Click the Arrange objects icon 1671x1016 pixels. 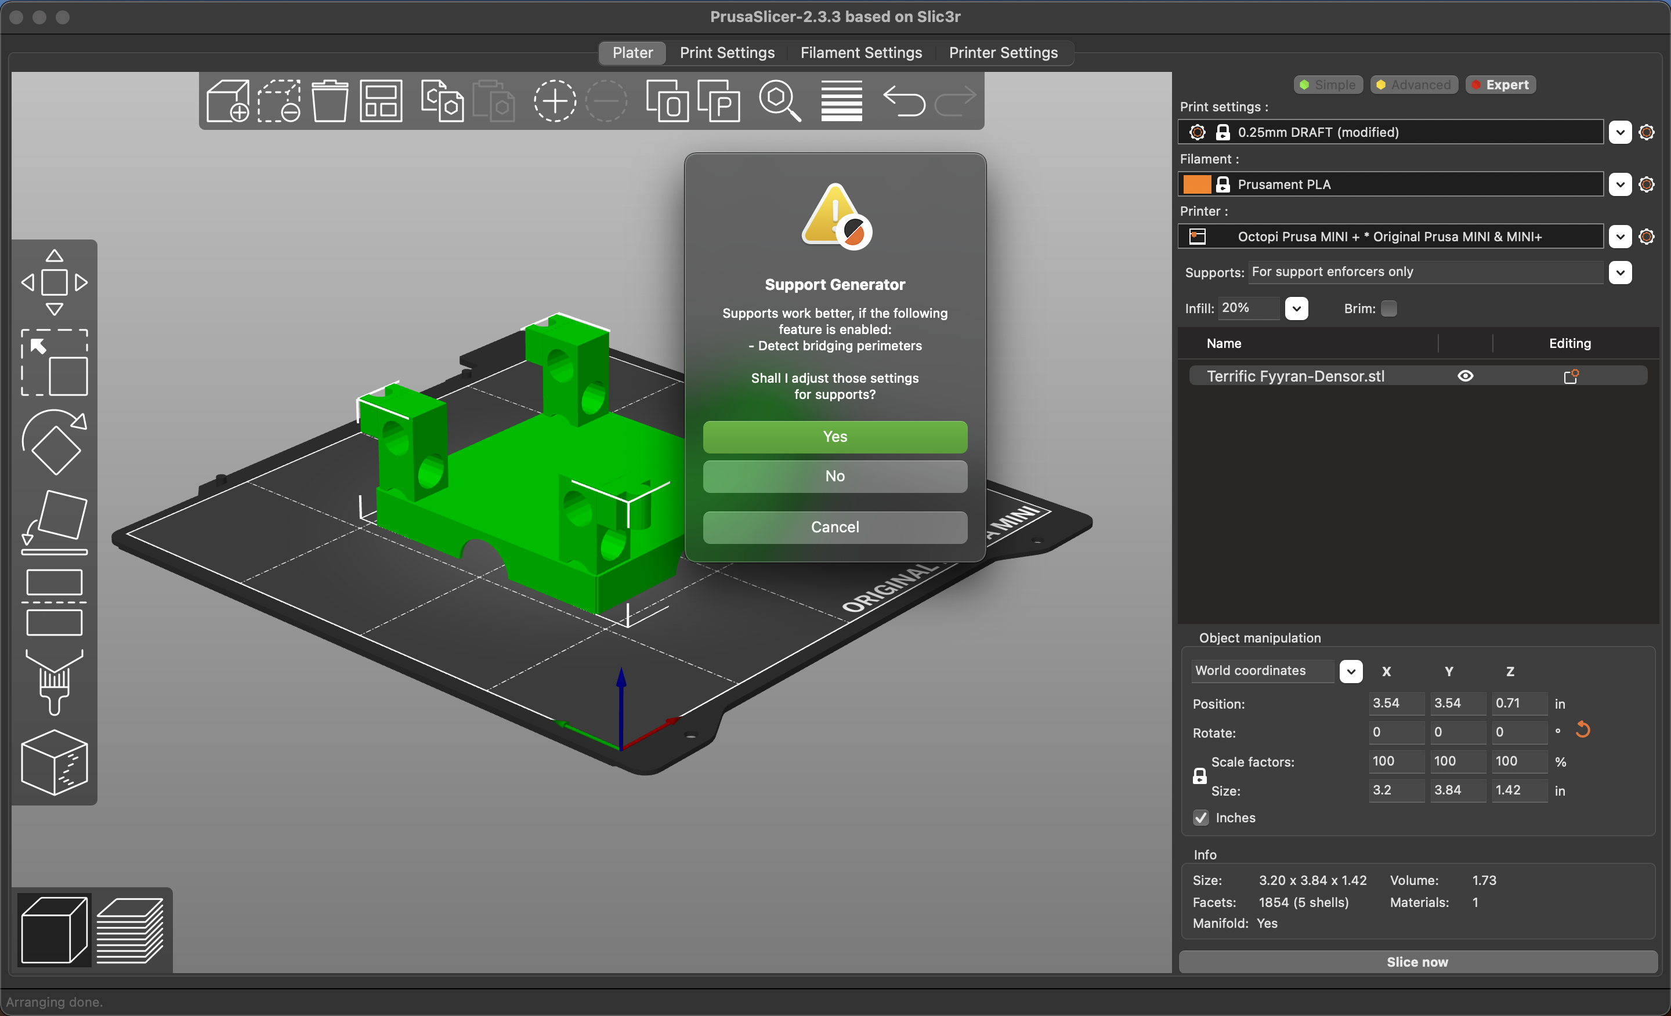click(x=381, y=101)
